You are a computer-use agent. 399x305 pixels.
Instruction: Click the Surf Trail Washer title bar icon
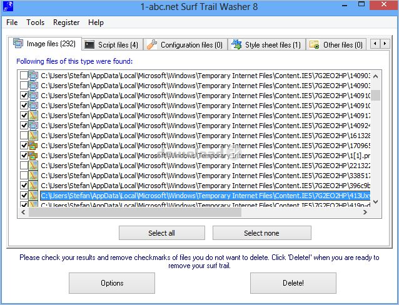click(8, 7)
